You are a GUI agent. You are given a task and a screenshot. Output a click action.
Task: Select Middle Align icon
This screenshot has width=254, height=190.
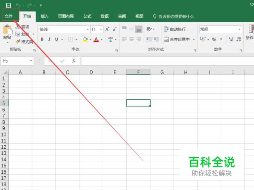[x=132, y=29]
